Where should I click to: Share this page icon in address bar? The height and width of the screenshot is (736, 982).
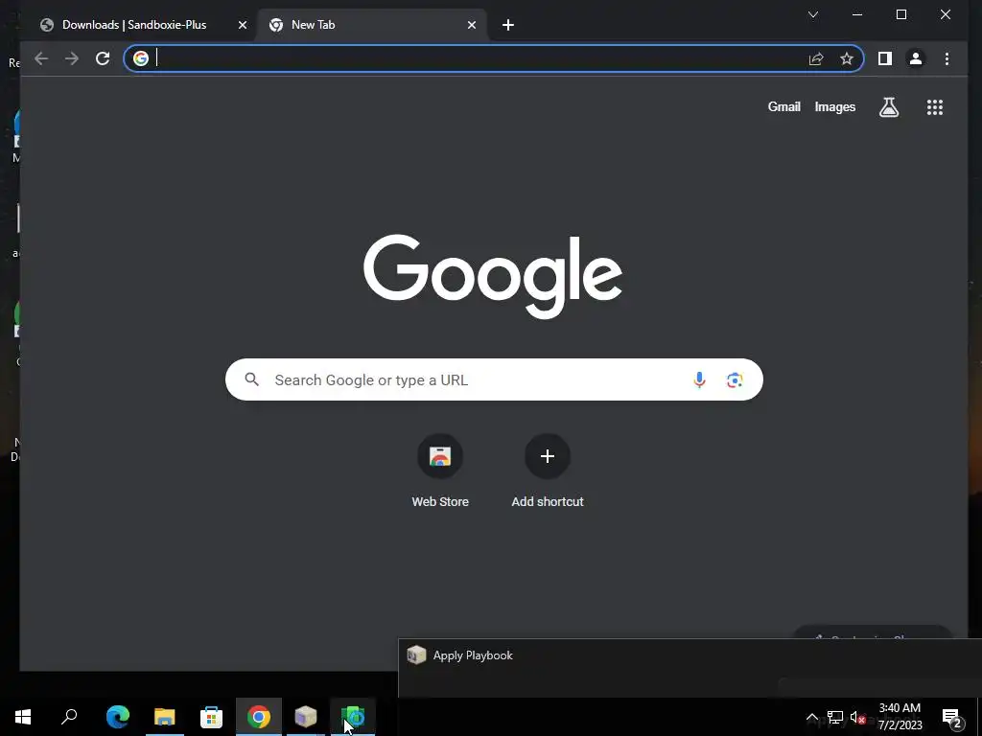(816, 58)
